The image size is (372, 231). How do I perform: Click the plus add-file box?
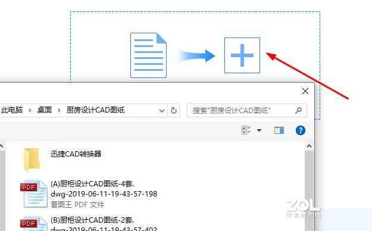coord(242,55)
